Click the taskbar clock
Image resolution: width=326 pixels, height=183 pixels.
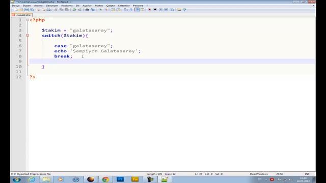(x=304, y=179)
